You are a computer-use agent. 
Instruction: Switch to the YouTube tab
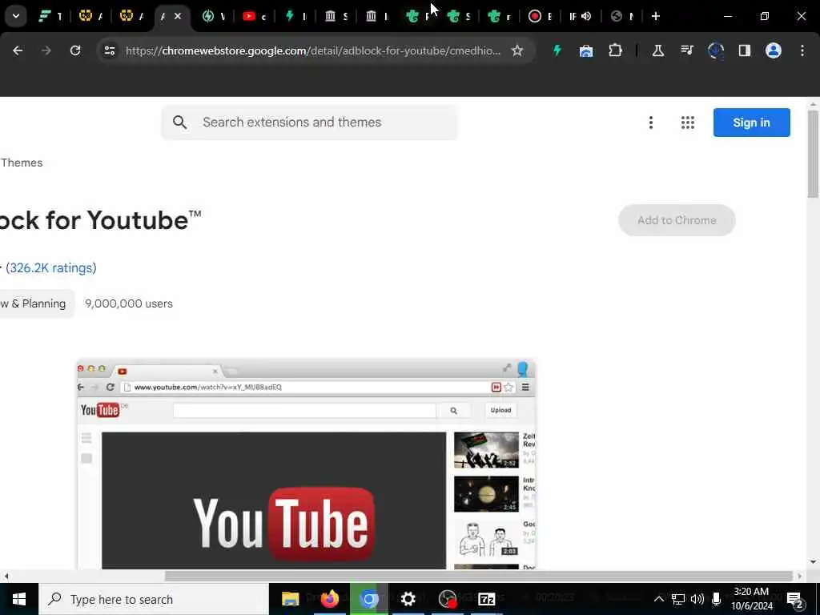254,16
